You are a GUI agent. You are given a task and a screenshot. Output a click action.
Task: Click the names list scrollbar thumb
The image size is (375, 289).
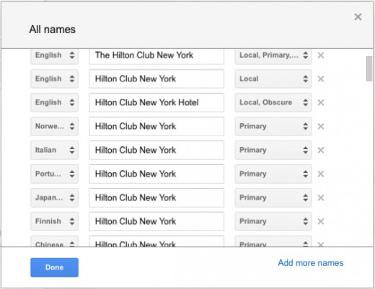[x=369, y=68]
